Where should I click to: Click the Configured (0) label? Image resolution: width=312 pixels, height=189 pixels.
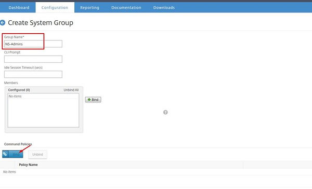click(19, 90)
